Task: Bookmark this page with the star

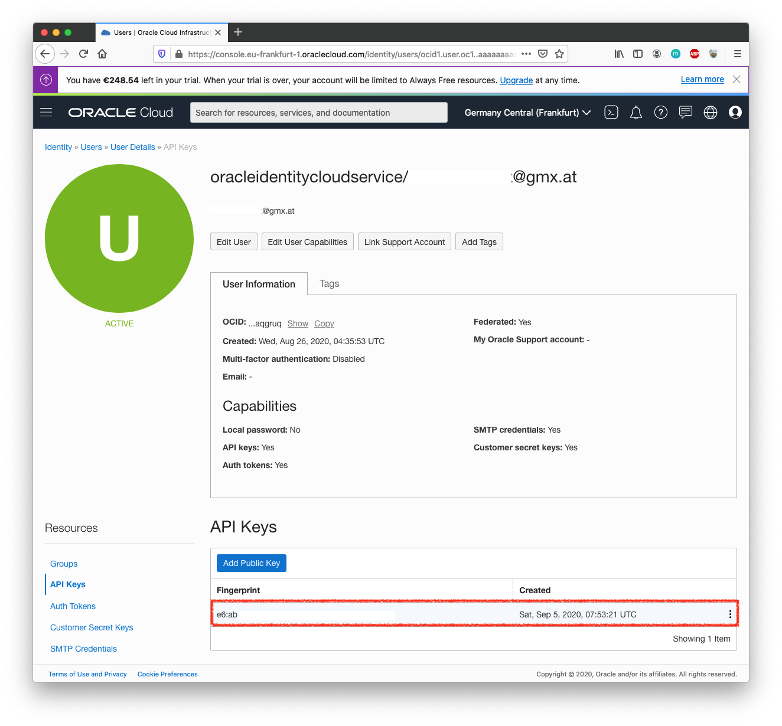Action: (559, 54)
